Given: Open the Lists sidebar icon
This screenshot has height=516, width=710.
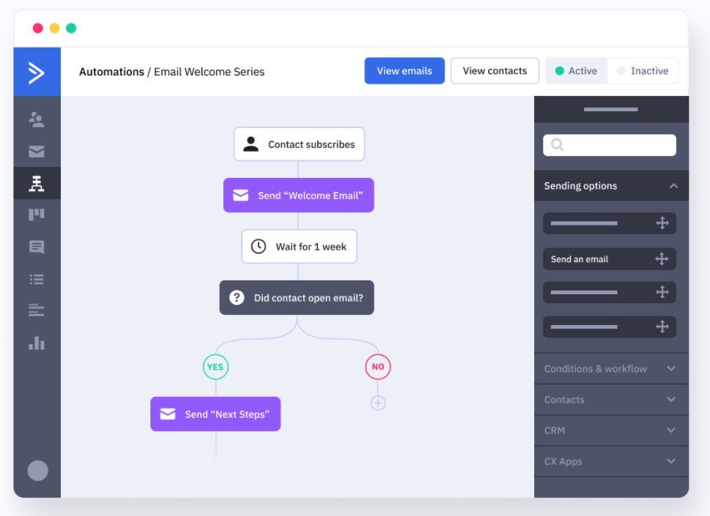Looking at the screenshot, I should (x=37, y=279).
